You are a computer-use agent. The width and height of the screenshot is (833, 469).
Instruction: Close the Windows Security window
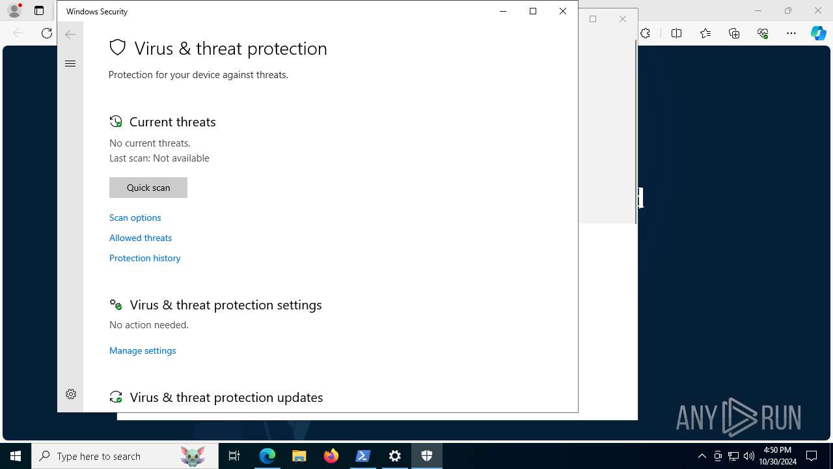(x=563, y=11)
